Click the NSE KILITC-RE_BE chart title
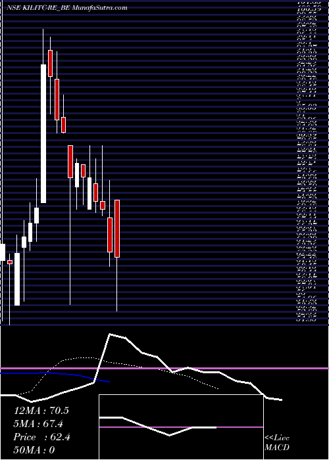This screenshot has width=329, height=460. coord(67,8)
